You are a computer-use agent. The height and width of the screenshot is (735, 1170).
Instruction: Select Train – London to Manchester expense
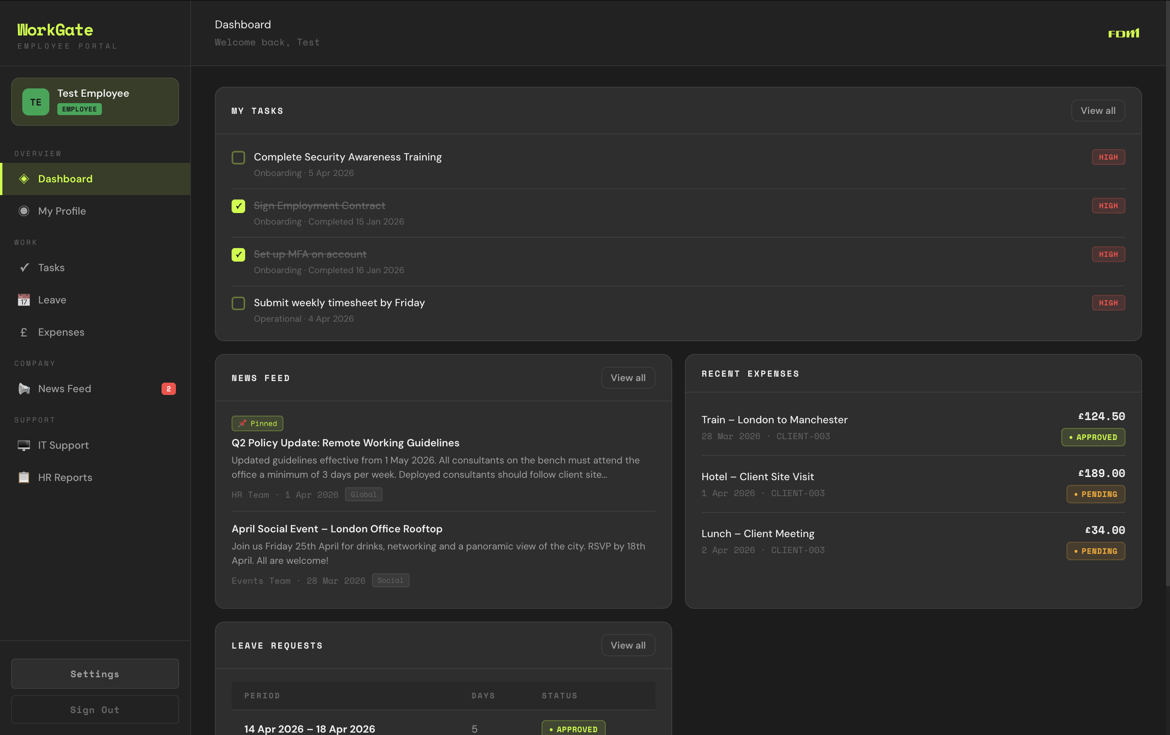click(913, 427)
